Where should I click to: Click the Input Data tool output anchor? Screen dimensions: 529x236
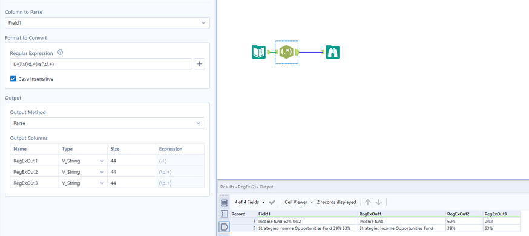tap(269, 52)
